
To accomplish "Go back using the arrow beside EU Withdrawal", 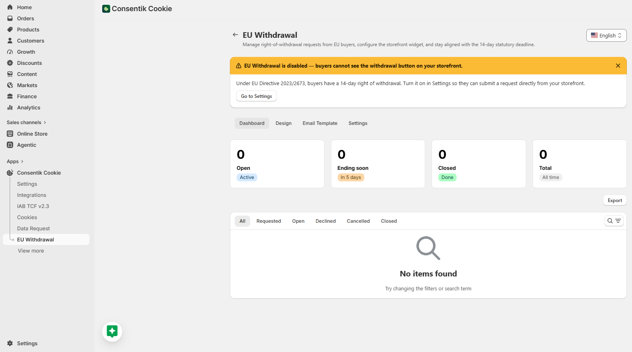I will coord(235,35).
